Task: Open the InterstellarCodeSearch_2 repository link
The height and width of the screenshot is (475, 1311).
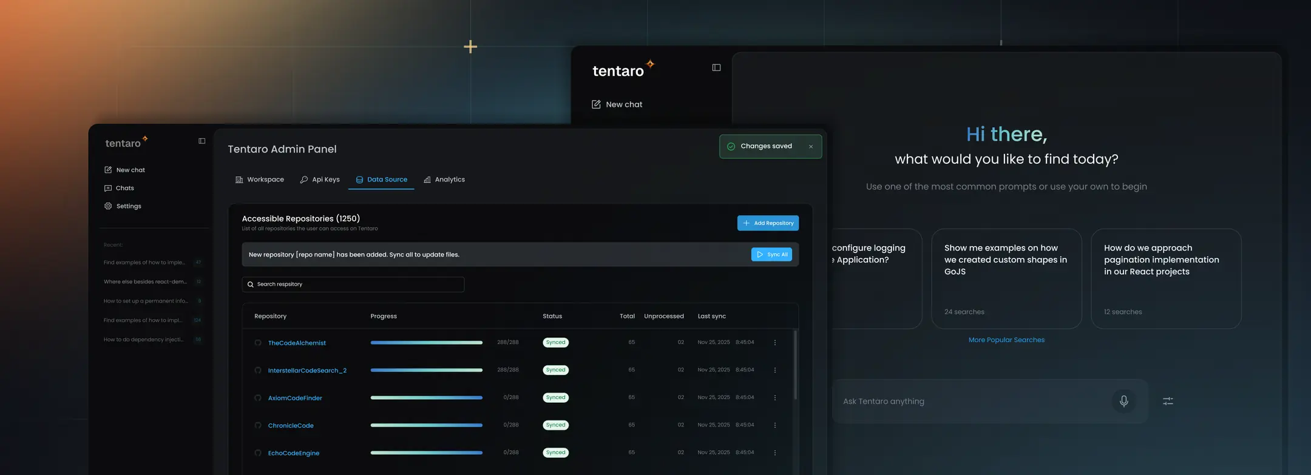Action: pos(307,371)
